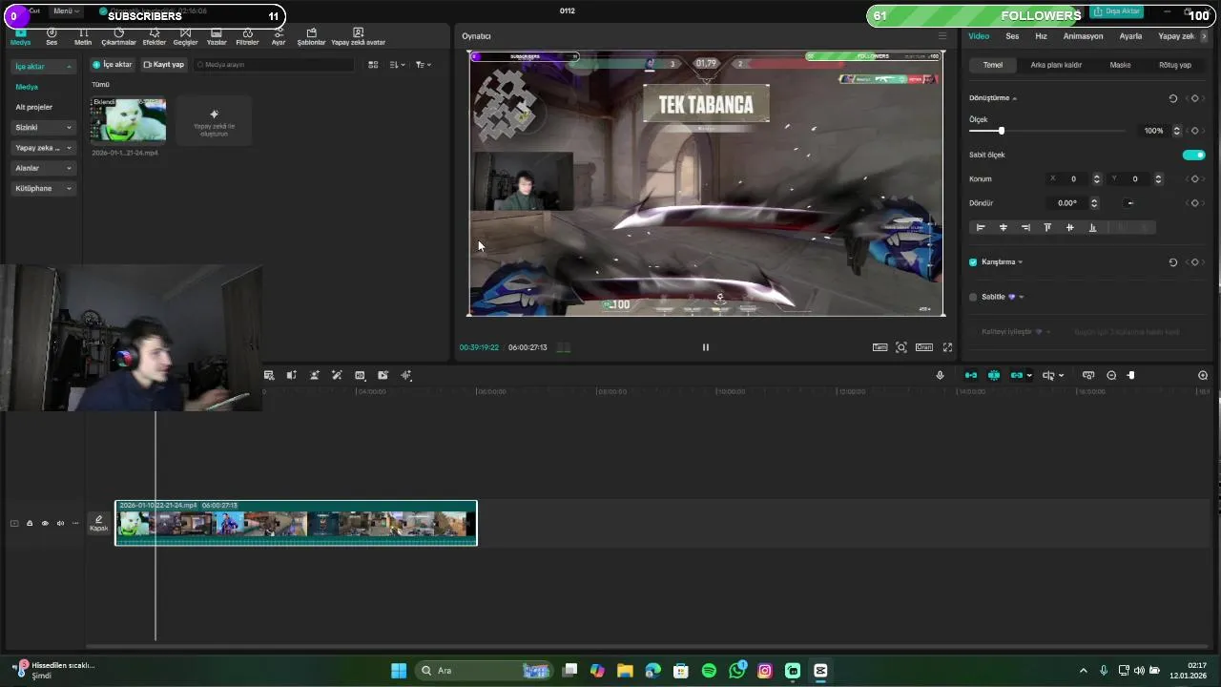1221x687 pixels.
Task: Toggle linkage icon in timeline toolbar
Action: [x=1017, y=375]
